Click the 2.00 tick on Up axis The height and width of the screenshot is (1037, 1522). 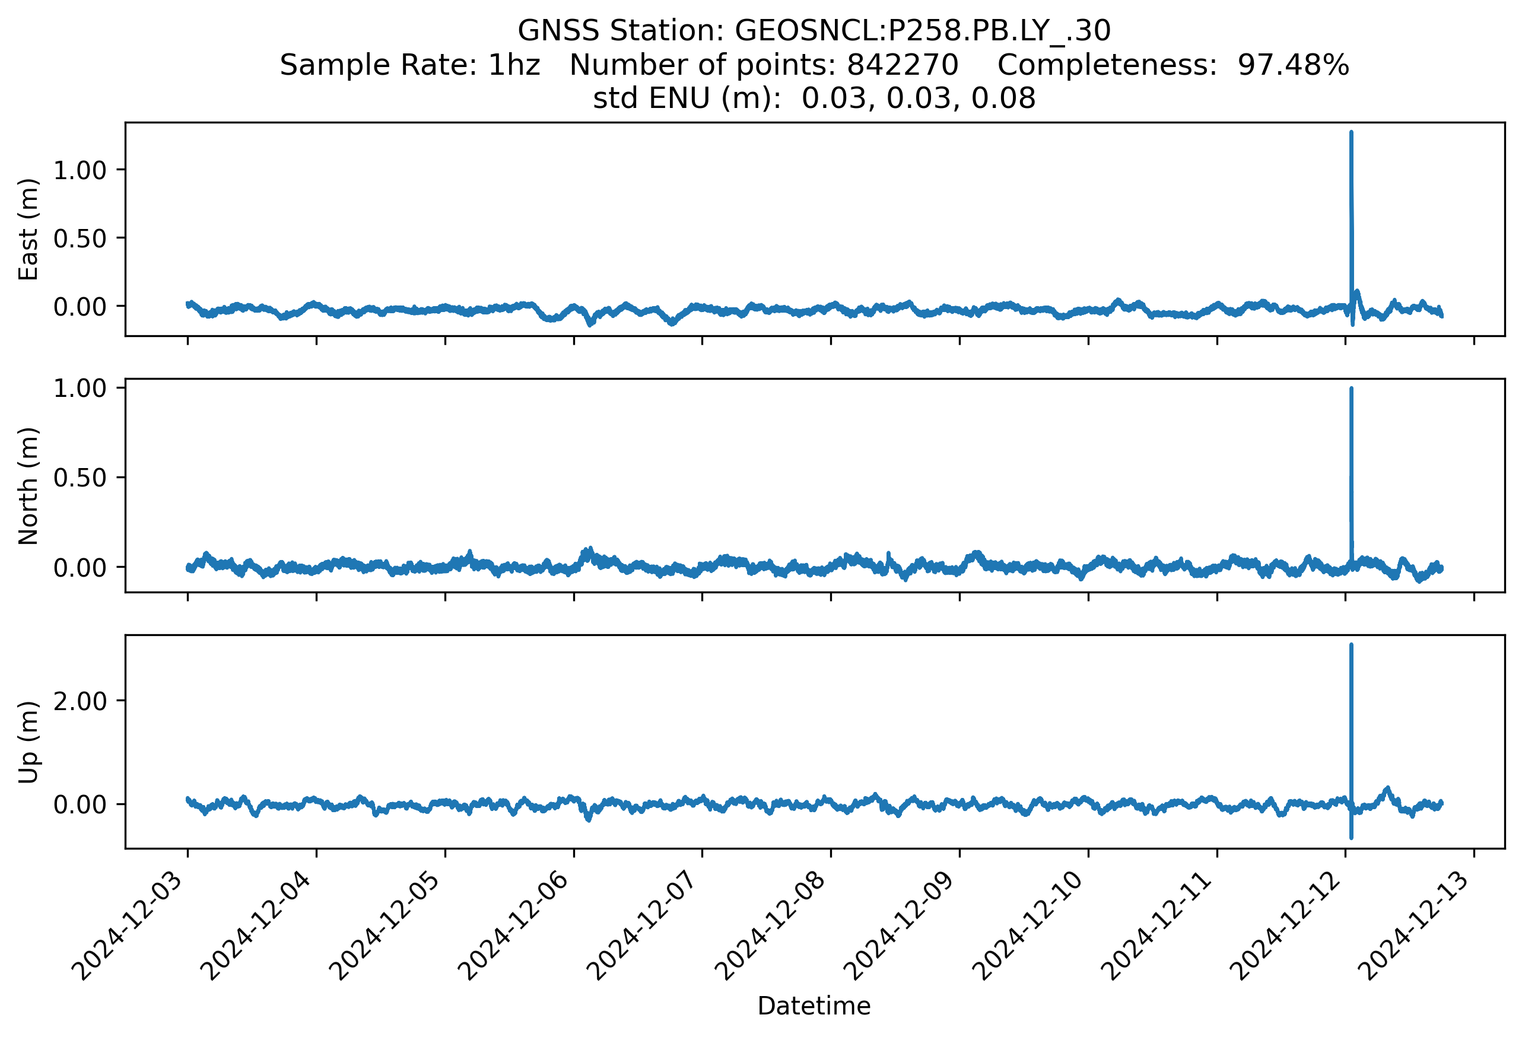coord(80,701)
